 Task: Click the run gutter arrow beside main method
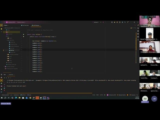(23, 37)
